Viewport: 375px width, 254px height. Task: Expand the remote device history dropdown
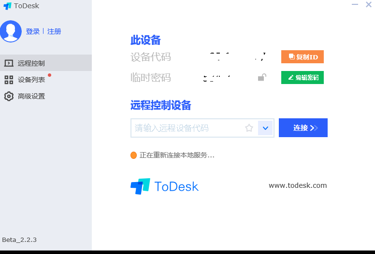click(x=265, y=128)
